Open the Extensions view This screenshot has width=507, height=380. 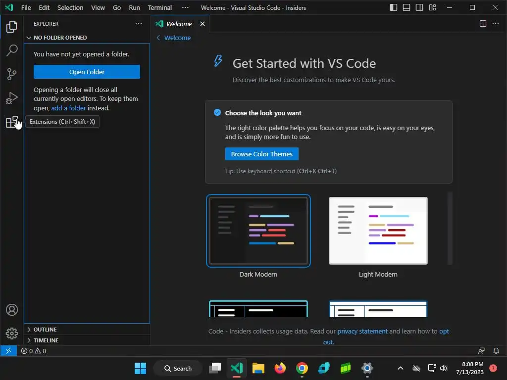pos(12,122)
